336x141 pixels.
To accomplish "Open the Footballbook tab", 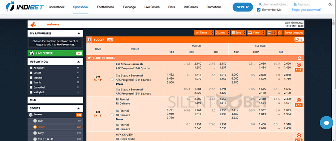I will click(105, 7).
